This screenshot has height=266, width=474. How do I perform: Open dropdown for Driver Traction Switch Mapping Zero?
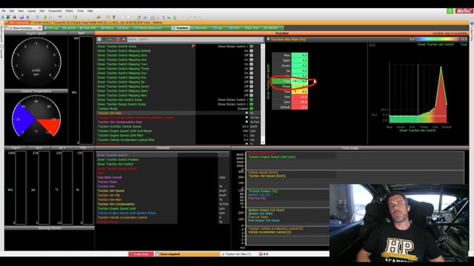click(251, 55)
